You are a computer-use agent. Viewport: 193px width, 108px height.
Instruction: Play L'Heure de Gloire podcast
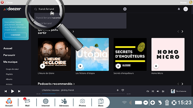click(x=42, y=66)
